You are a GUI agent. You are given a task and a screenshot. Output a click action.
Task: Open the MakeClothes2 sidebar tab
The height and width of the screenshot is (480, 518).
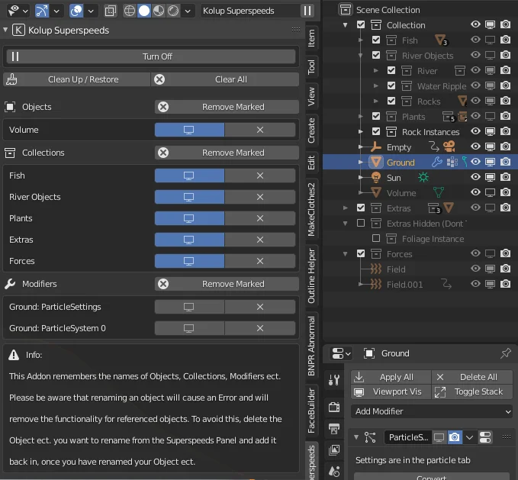coord(311,209)
